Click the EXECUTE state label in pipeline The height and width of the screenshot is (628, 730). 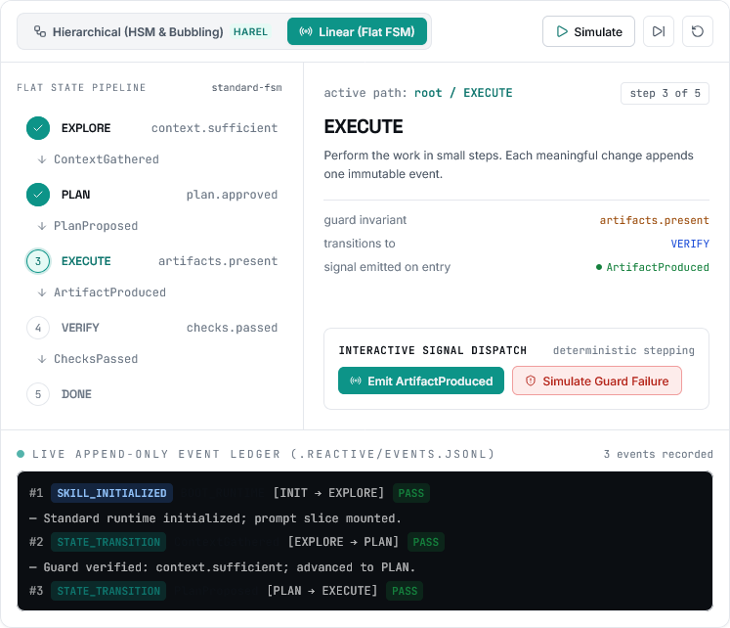pos(86,261)
